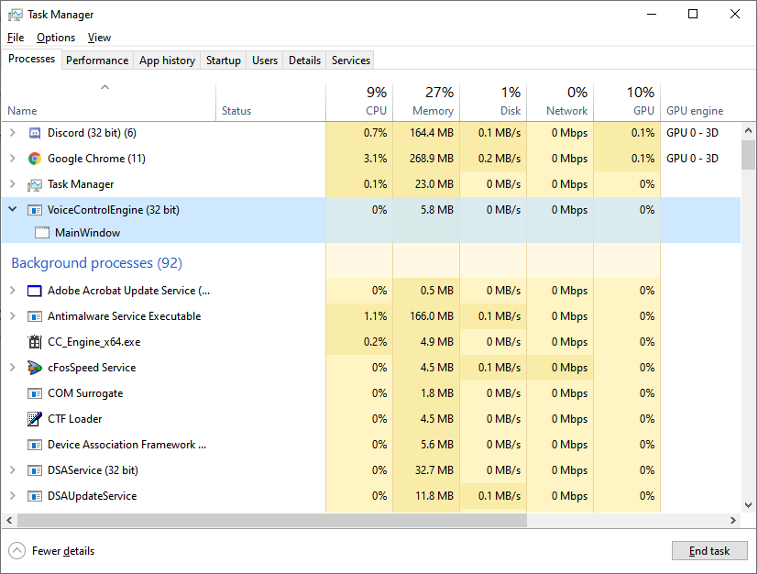The height and width of the screenshot is (574, 758).
Task: Select the CTF Loader process name
Action: (x=74, y=419)
